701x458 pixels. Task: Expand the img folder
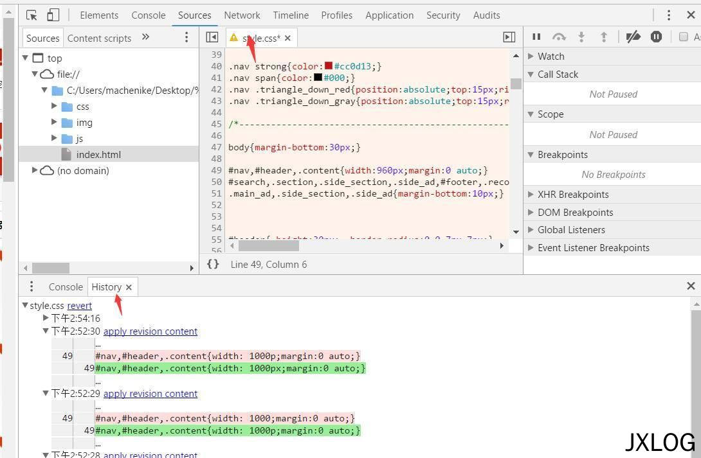(x=54, y=122)
